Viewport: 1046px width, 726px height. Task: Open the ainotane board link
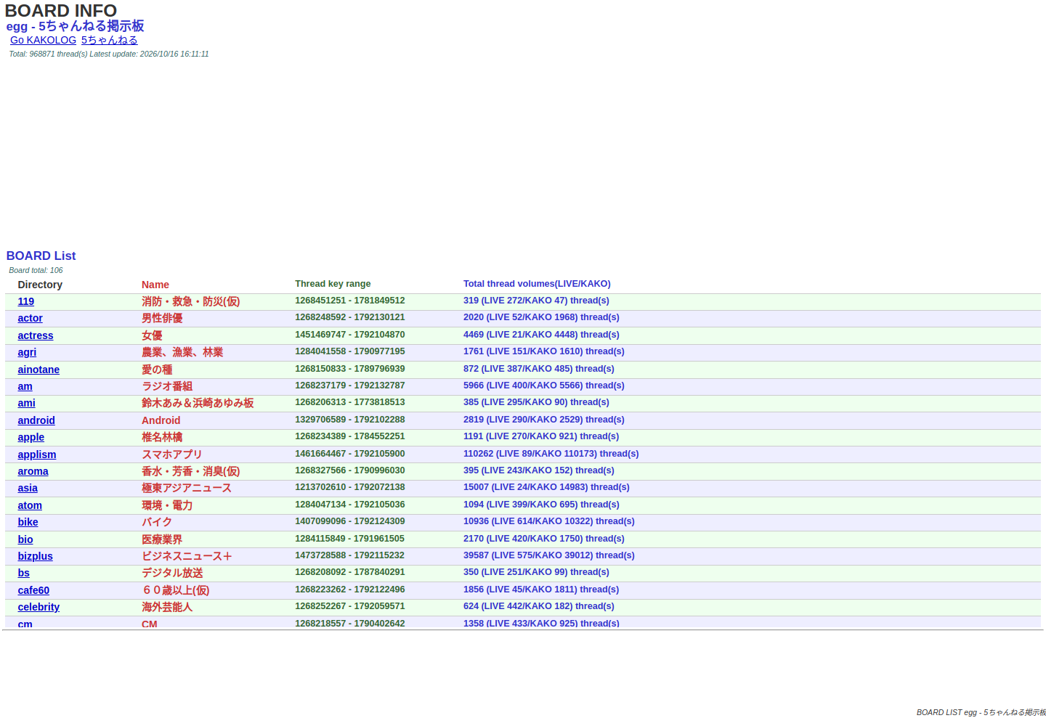click(x=38, y=370)
